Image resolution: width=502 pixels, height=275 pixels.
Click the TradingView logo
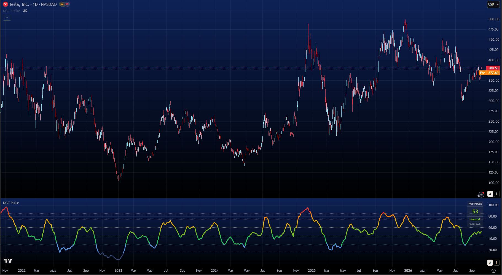(8, 261)
